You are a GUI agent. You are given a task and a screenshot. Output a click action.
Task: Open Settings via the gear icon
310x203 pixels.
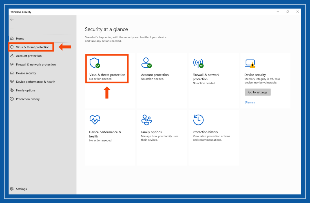point(12,189)
